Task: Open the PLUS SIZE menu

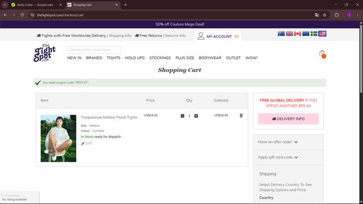Action: tap(185, 58)
